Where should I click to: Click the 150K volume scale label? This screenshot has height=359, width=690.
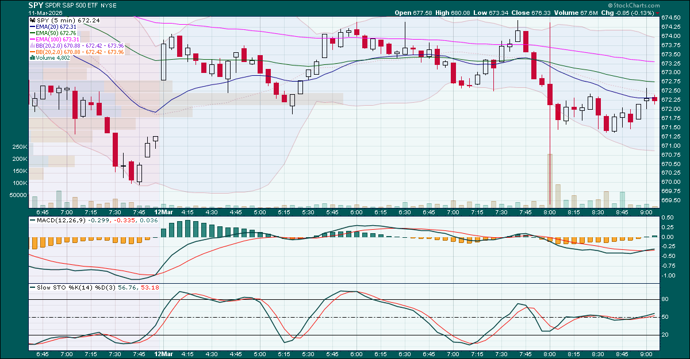coord(20,171)
